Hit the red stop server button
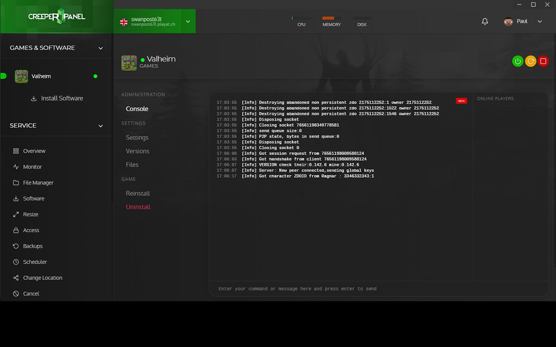The width and height of the screenshot is (556, 347). pyautogui.click(x=543, y=61)
